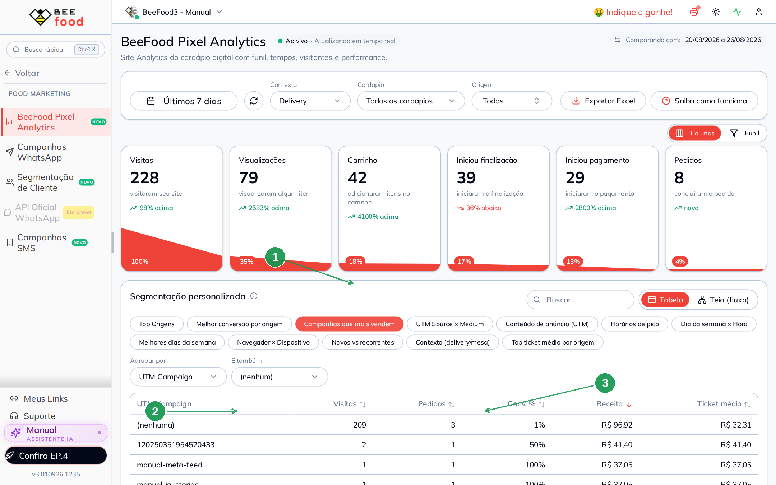The width and height of the screenshot is (776, 485).
Task: Click the Saiba como funciona button
Action: [704, 101]
